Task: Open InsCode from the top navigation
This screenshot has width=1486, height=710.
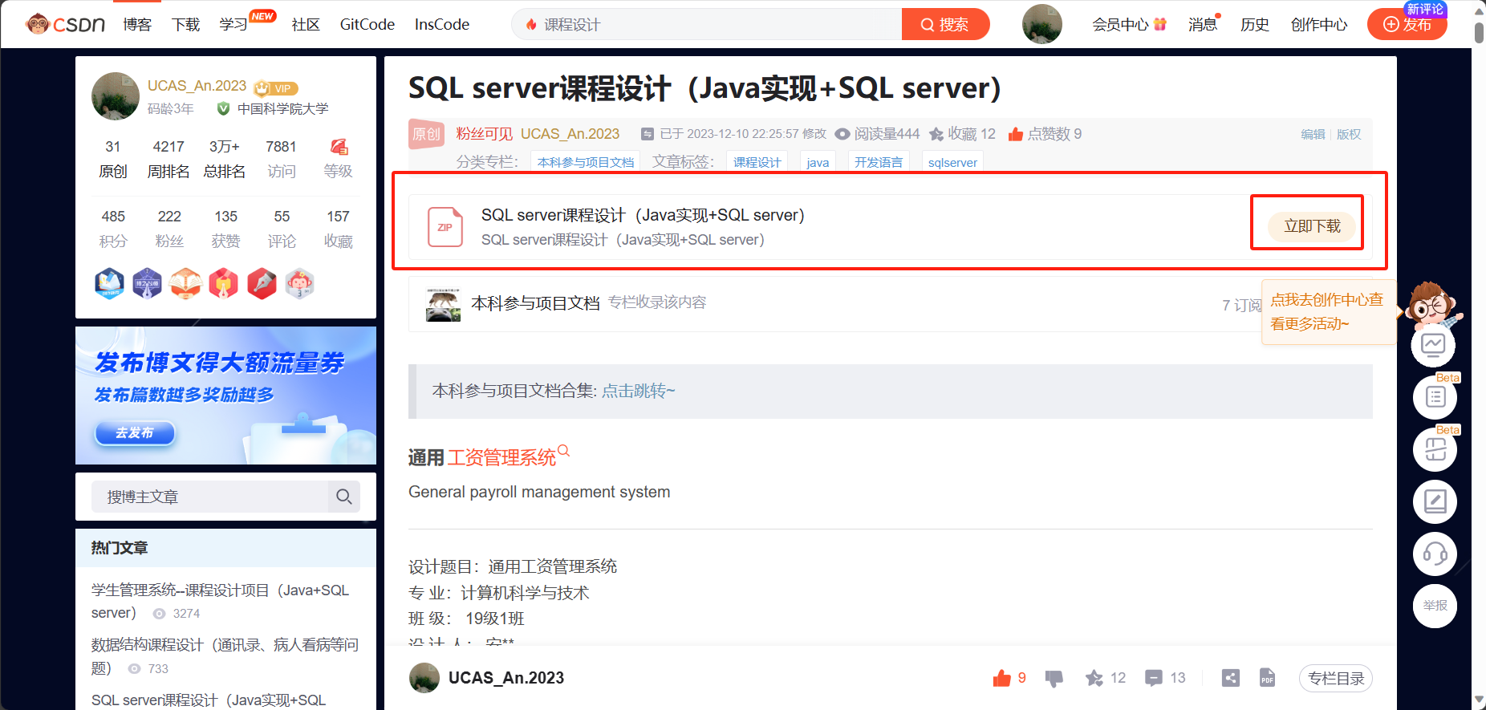Action: 442,25
